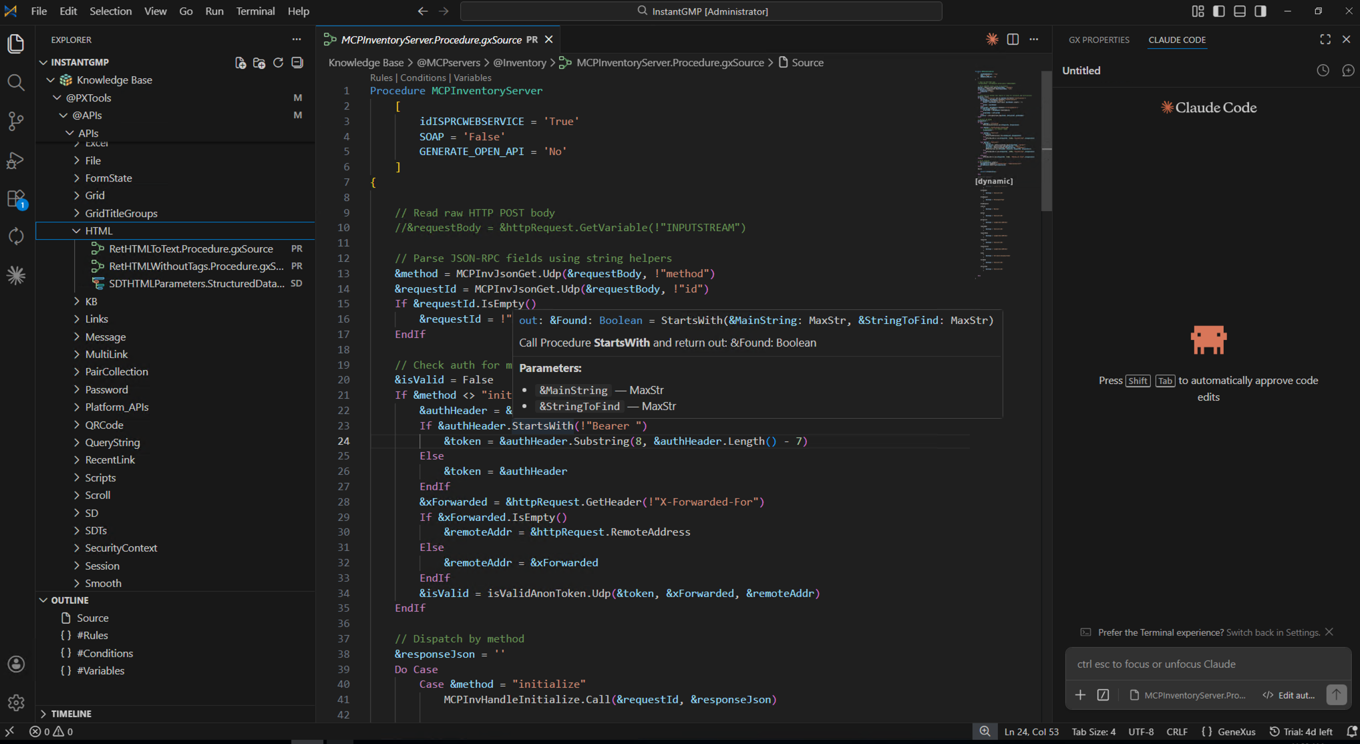The height and width of the screenshot is (744, 1360).
Task: Start a new Claude Code conversation
Action: point(1349,70)
